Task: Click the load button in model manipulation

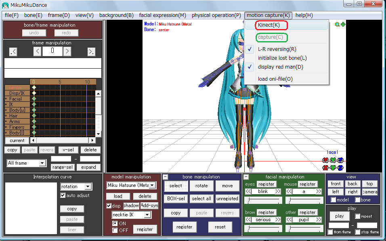Action: (118, 196)
